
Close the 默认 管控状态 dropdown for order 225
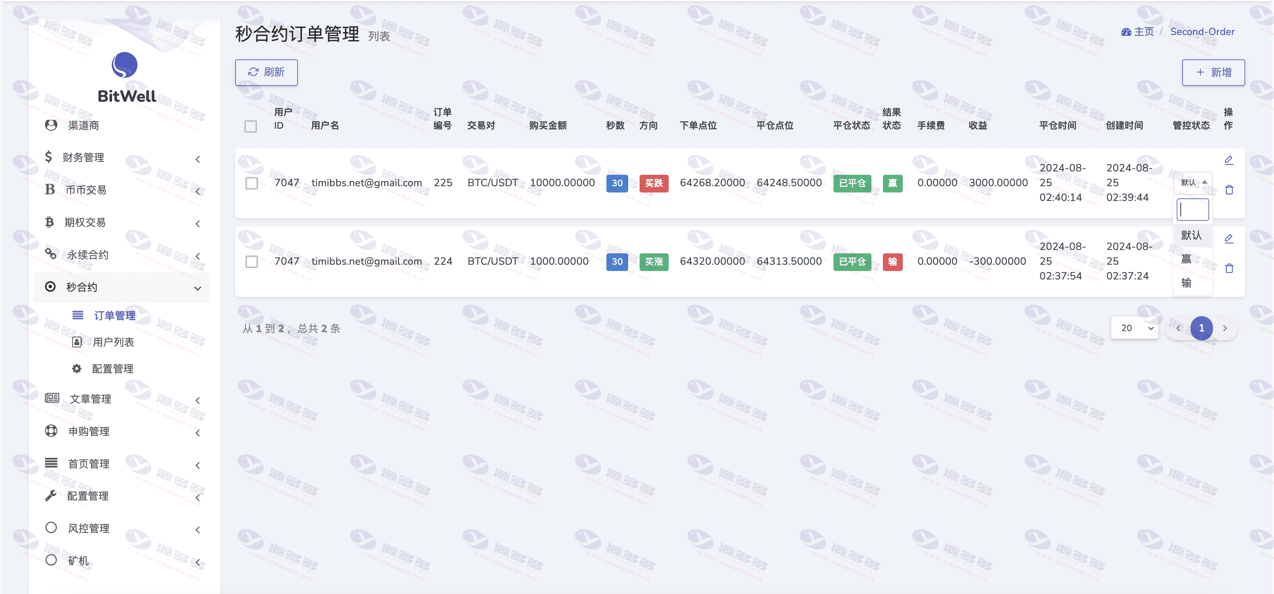point(1193,183)
